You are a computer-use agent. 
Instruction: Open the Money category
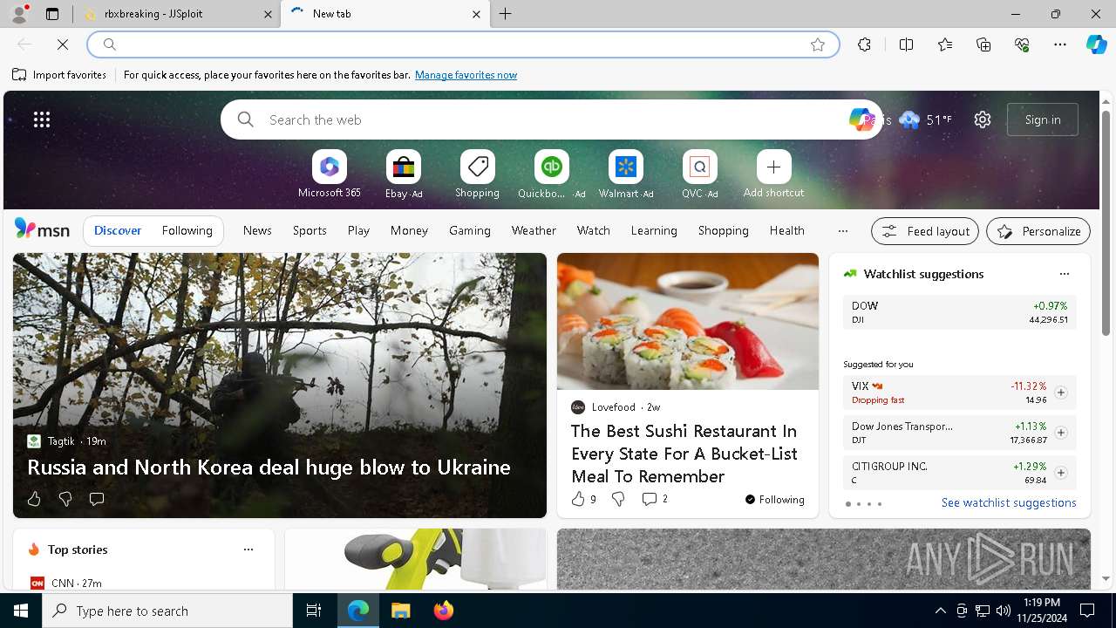[409, 230]
